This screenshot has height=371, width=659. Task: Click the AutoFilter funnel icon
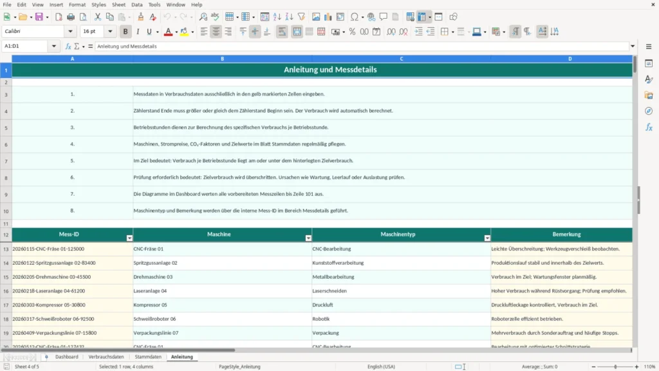click(301, 17)
